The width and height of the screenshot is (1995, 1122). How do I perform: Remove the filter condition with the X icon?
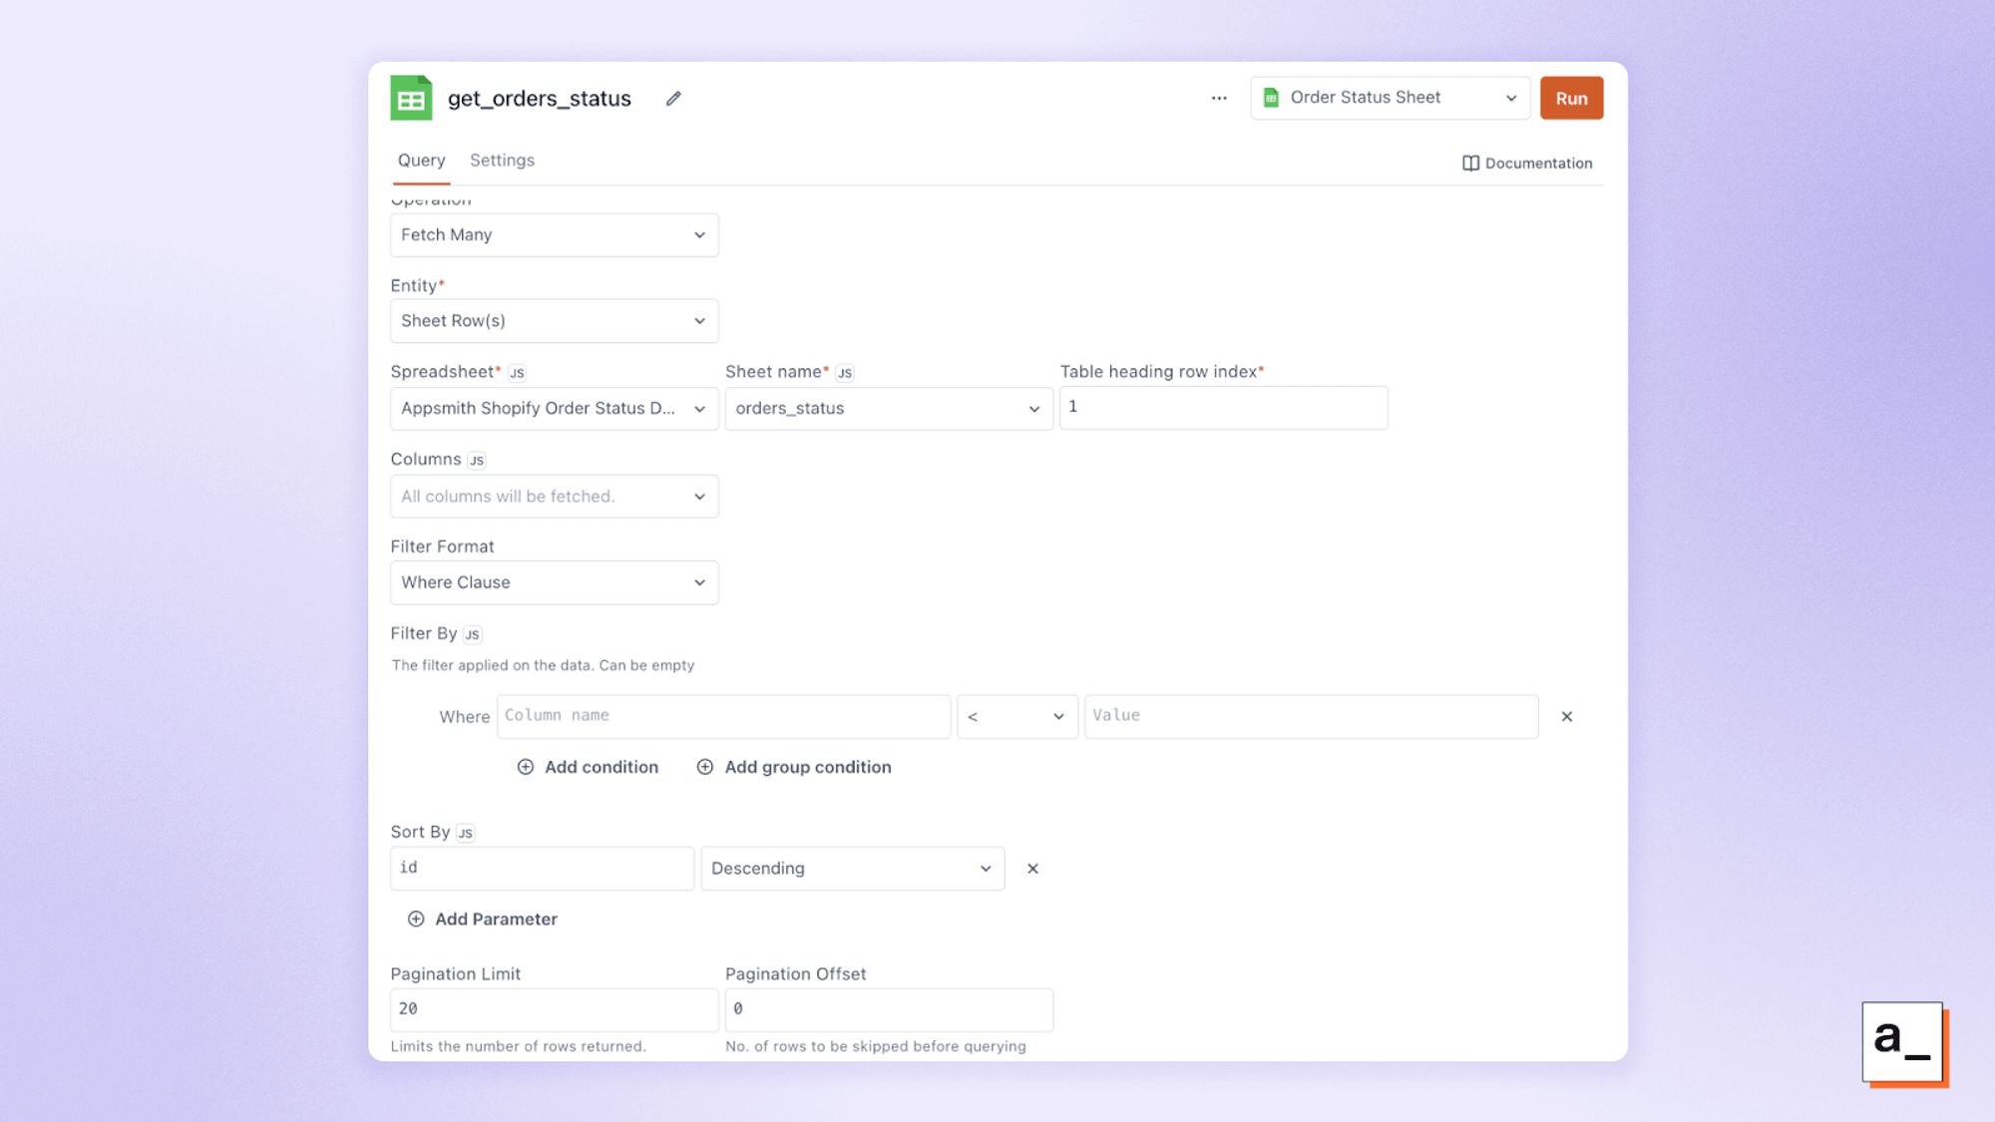tap(1566, 716)
